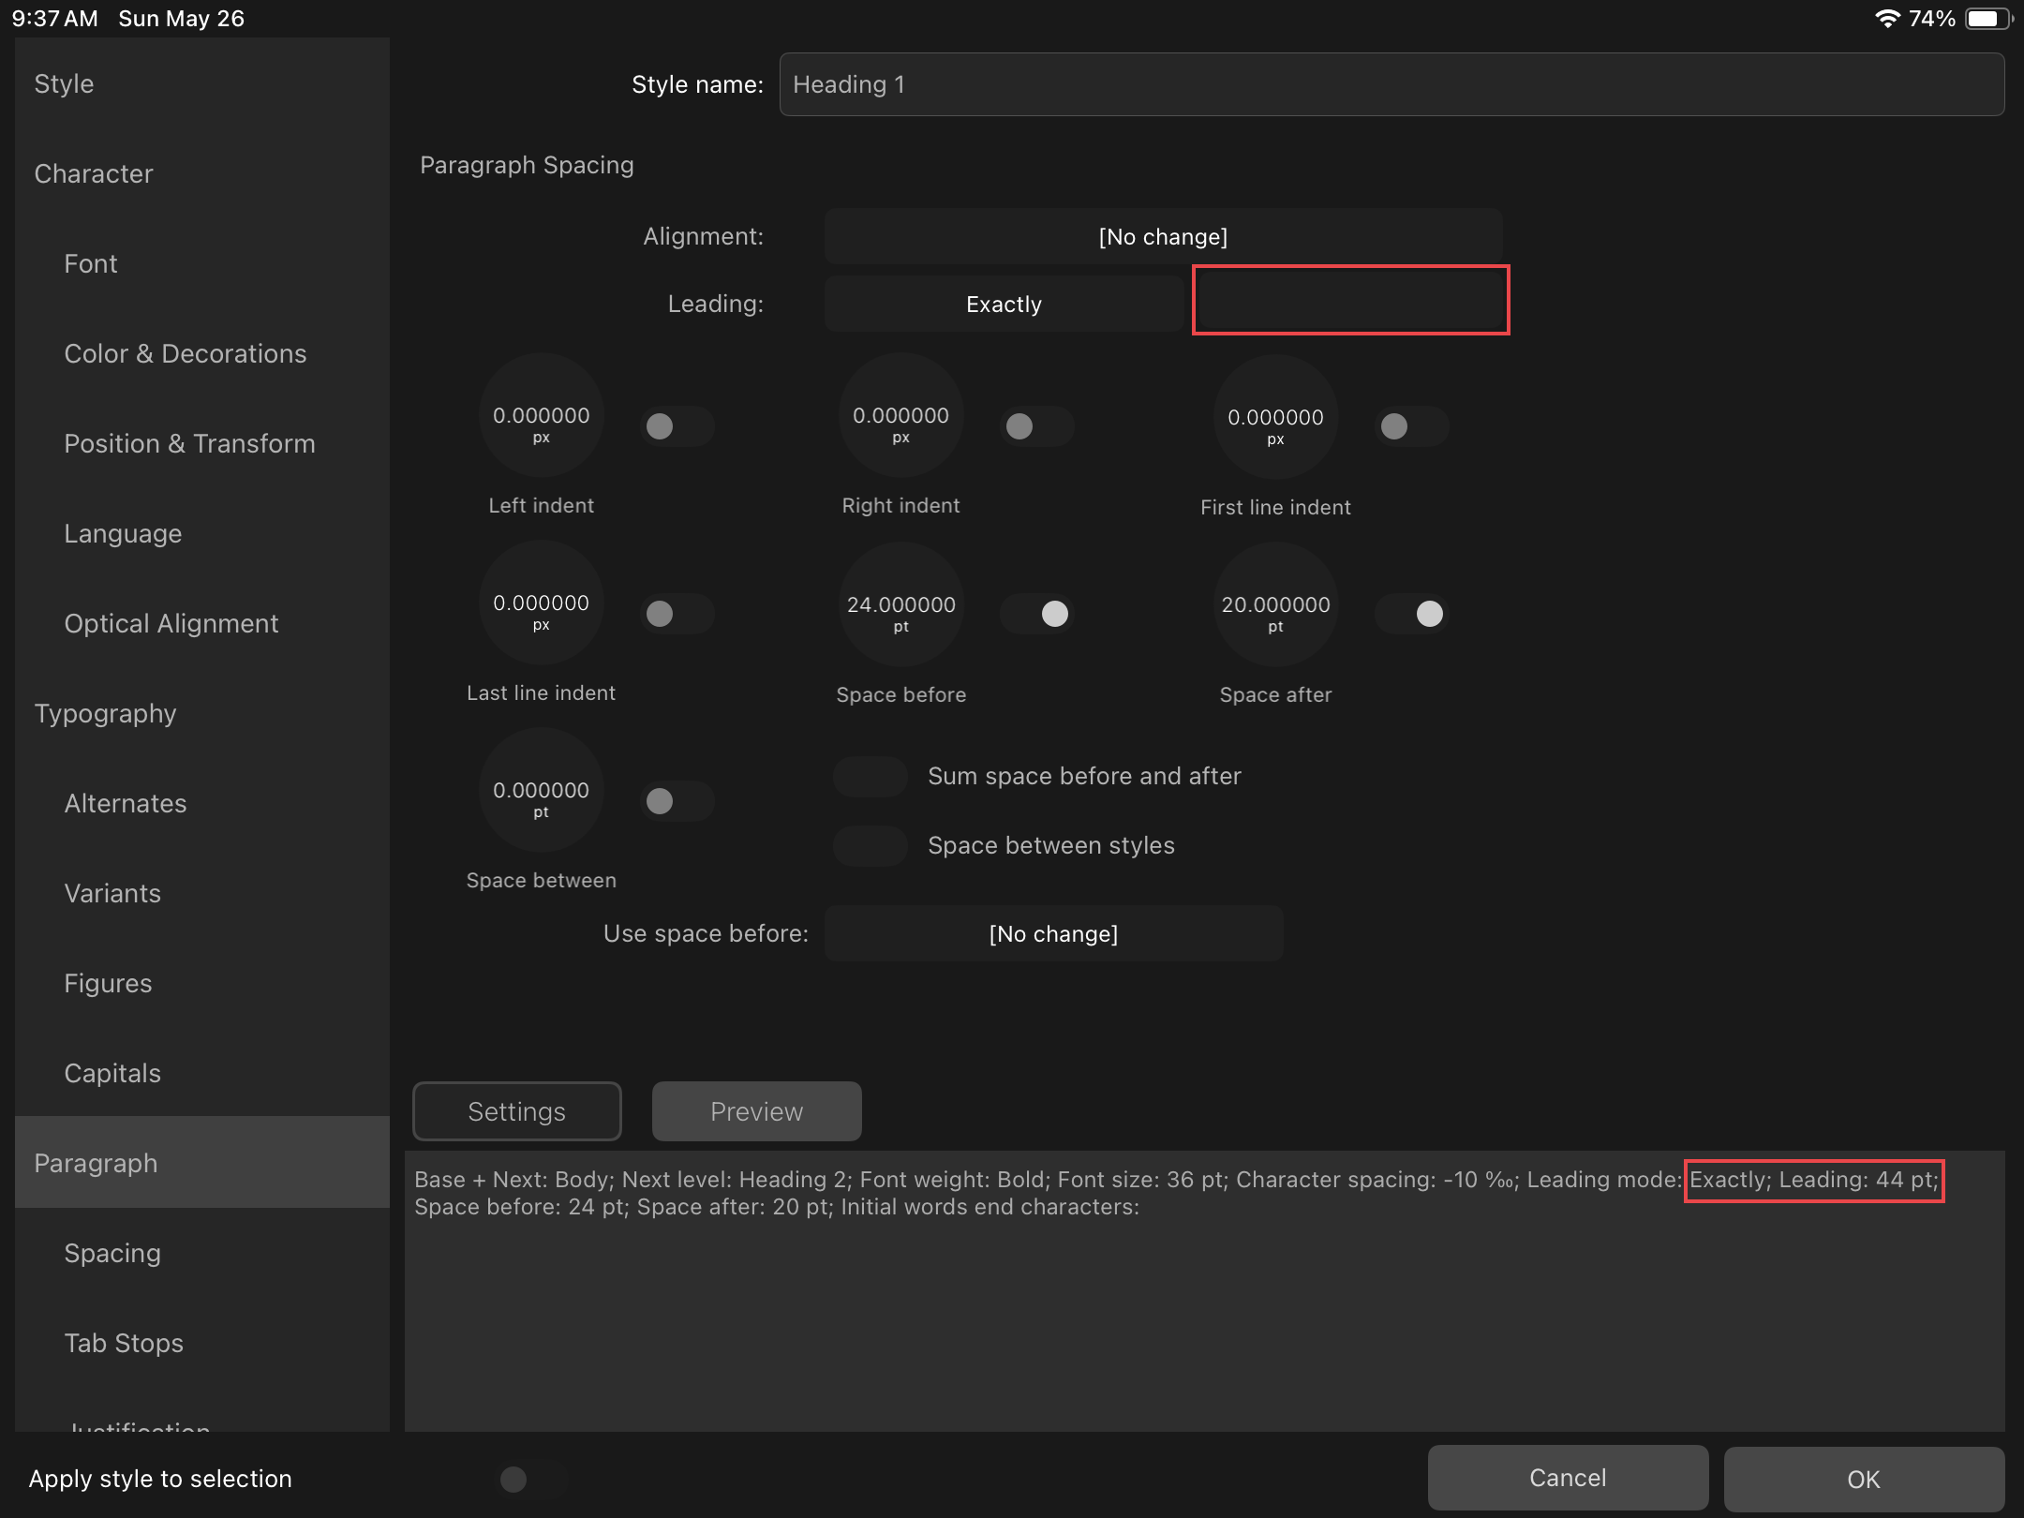
Task: Select Color & Decorations in sidebar
Action: coord(186,354)
